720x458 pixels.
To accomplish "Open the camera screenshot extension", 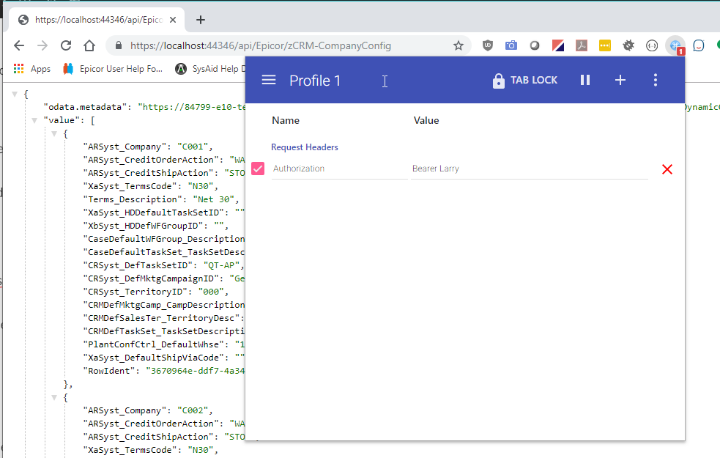I will coord(511,45).
